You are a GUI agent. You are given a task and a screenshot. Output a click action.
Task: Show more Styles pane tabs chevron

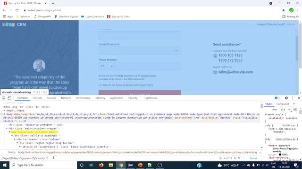[x=294, y=104]
